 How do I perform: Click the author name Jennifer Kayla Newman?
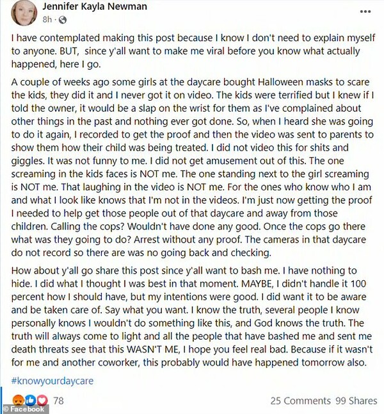click(95, 6)
